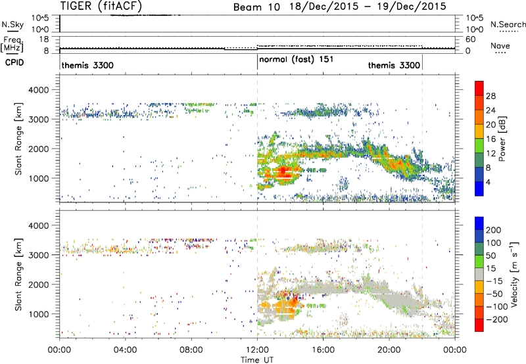Click the themis 3300 label after normal (fast) 151

click(x=394, y=65)
